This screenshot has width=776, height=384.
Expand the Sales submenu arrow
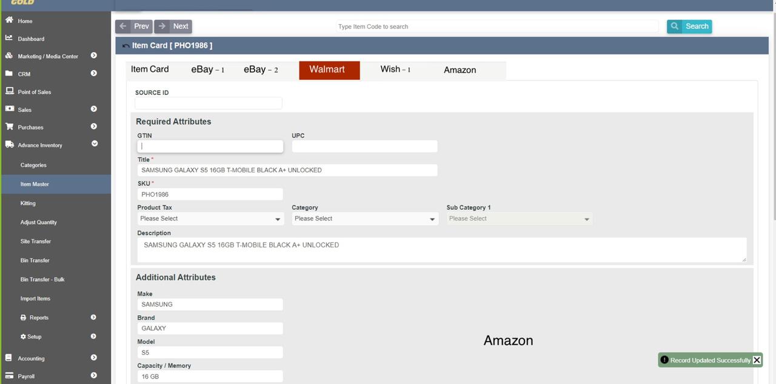click(94, 109)
